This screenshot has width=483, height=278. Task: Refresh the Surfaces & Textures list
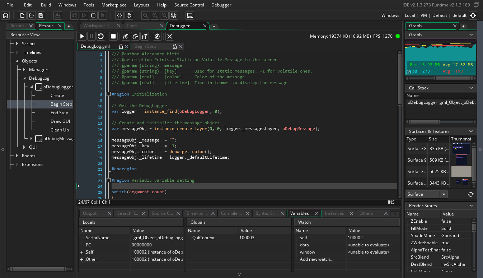(470, 194)
